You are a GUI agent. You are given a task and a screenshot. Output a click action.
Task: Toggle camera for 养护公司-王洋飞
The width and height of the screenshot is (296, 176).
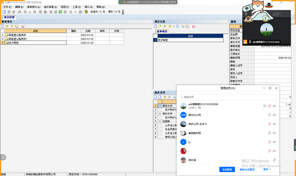275,124
